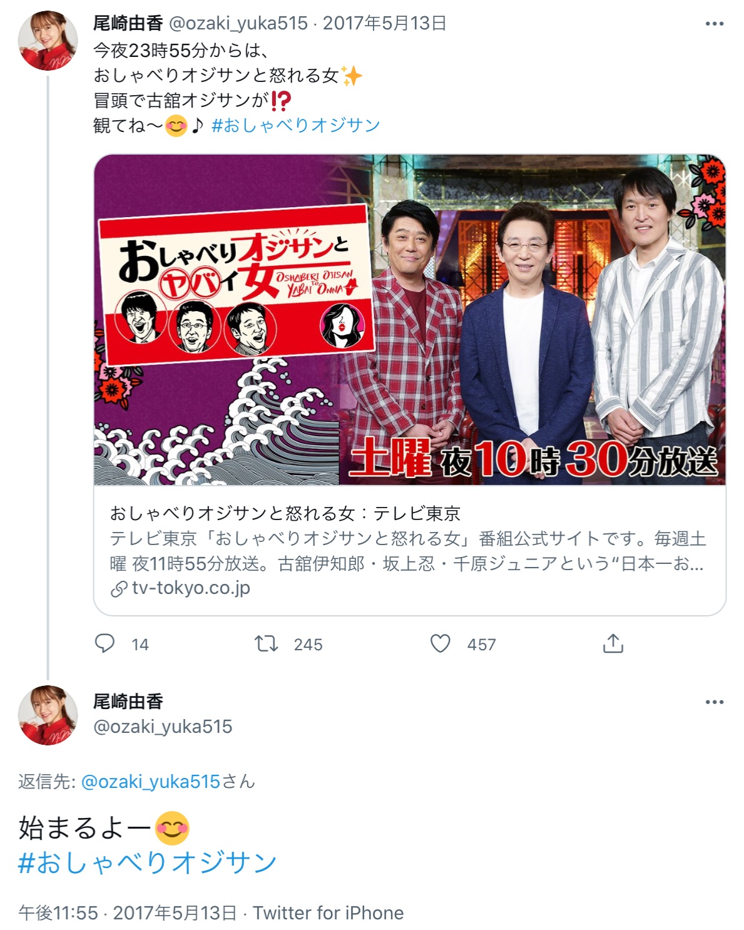Click the handle @ozaki_yuka515 under the reply name
The image size is (744, 930).
[x=163, y=727]
